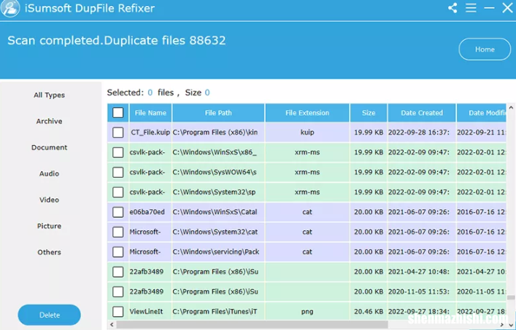Minimize the DupFile Refixer window

tap(489, 8)
